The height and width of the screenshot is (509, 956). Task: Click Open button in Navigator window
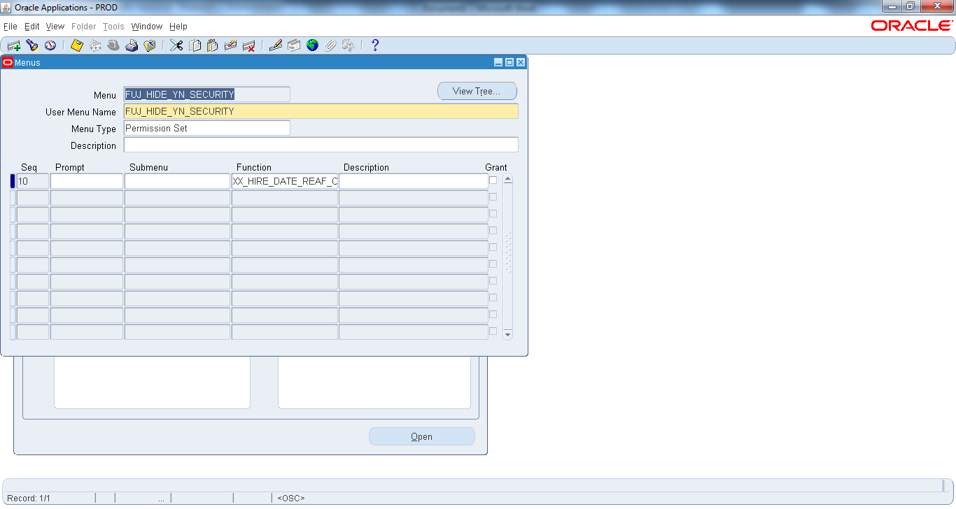coord(422,436)
